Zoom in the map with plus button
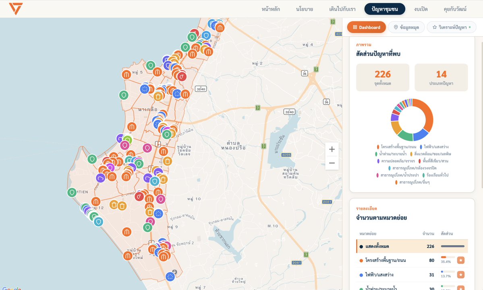Viewport: 483px width, 290px height. coord(332,149)
